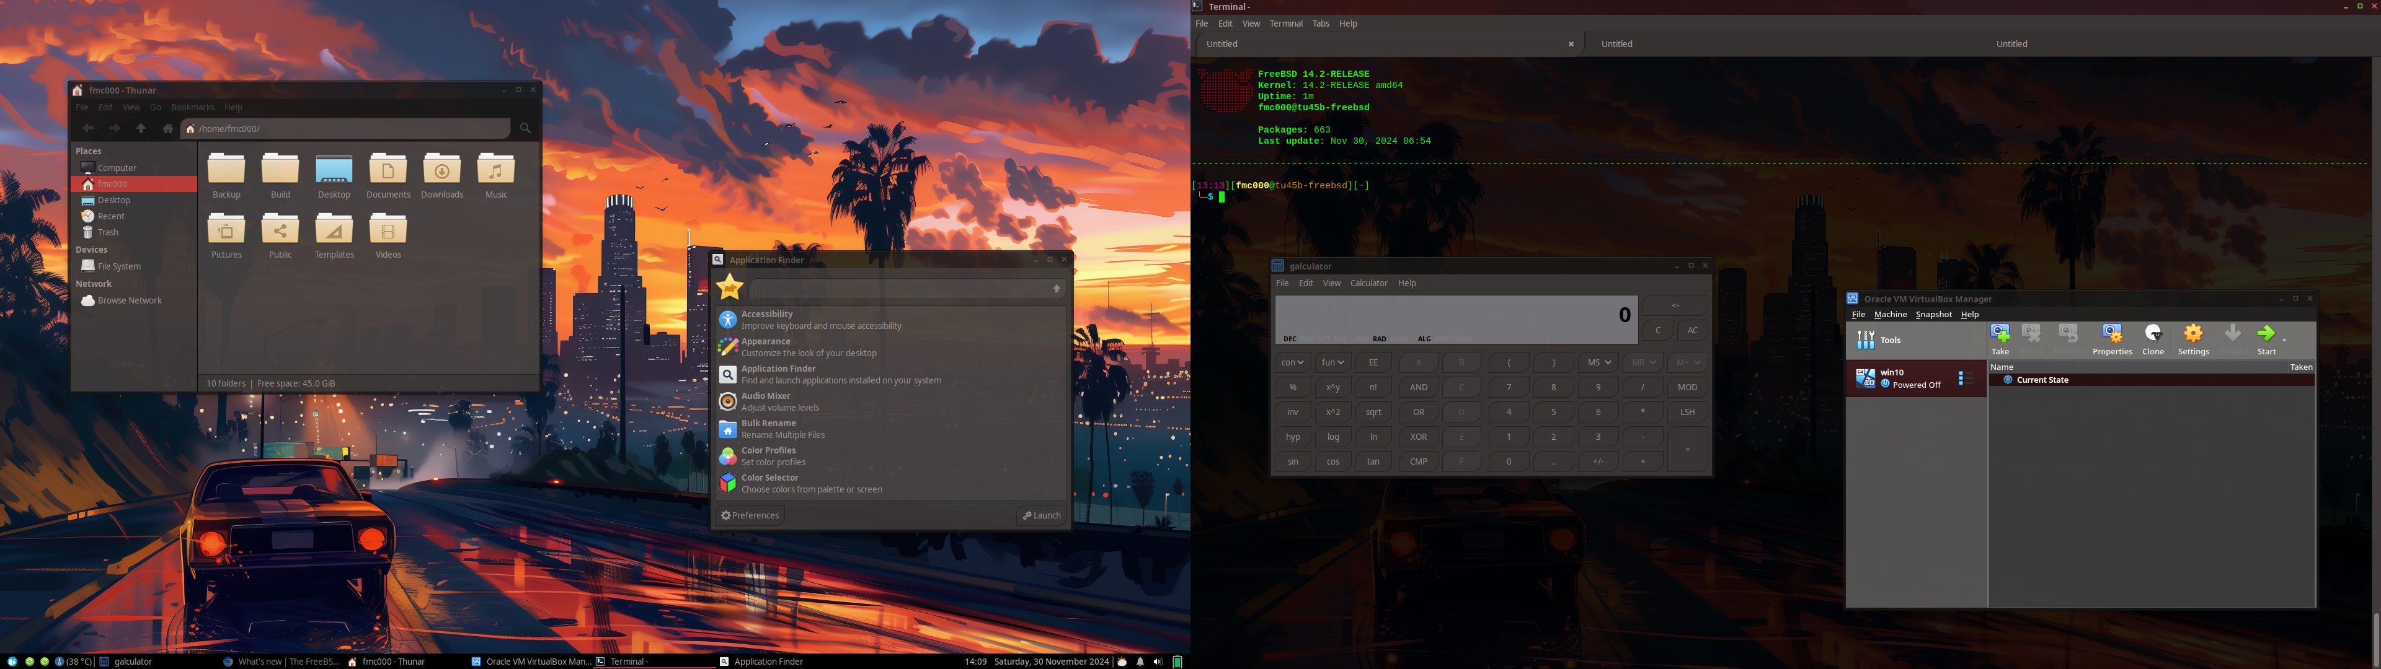Click the CMP function in calculator

click(1417, 461)
